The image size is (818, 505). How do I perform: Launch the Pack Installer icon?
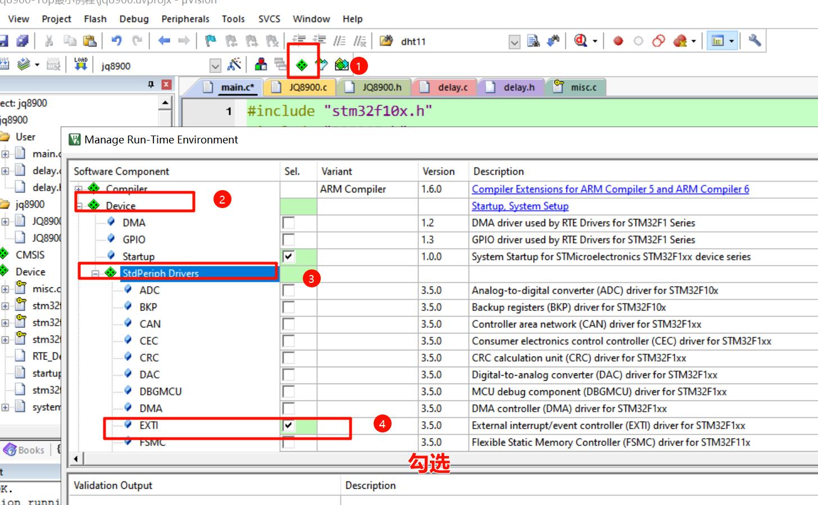[x=341, y=65]
